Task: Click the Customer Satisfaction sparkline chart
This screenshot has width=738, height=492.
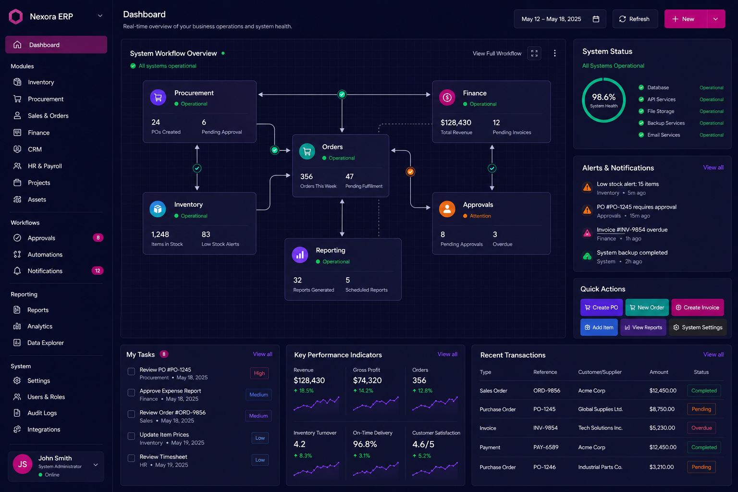Action: [x=435, y=468]
